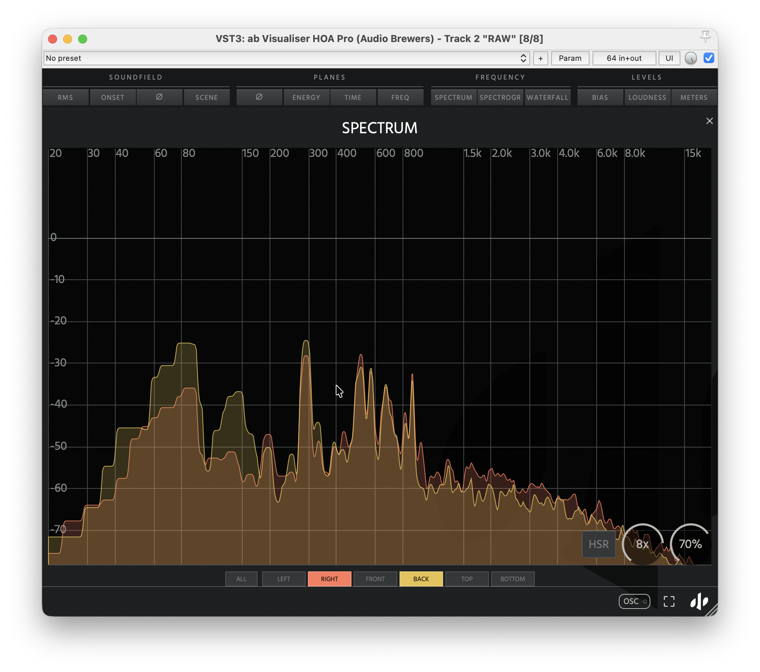Click the 70% dial control
This screenshot has height=672, width=760.
[691, 544]
